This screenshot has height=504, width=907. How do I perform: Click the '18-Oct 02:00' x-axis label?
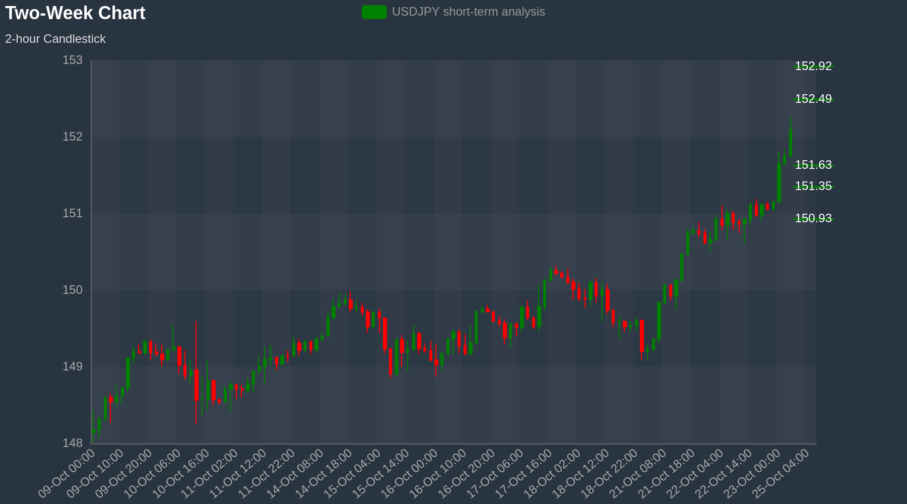[553, 474]
